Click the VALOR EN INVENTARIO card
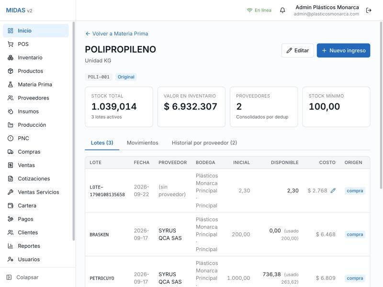Screen dimensions: 383x287 (x=191, y=107)
